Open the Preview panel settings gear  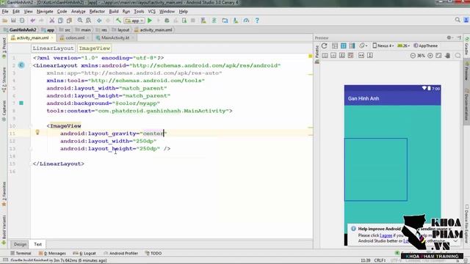(x=449, y=37)
